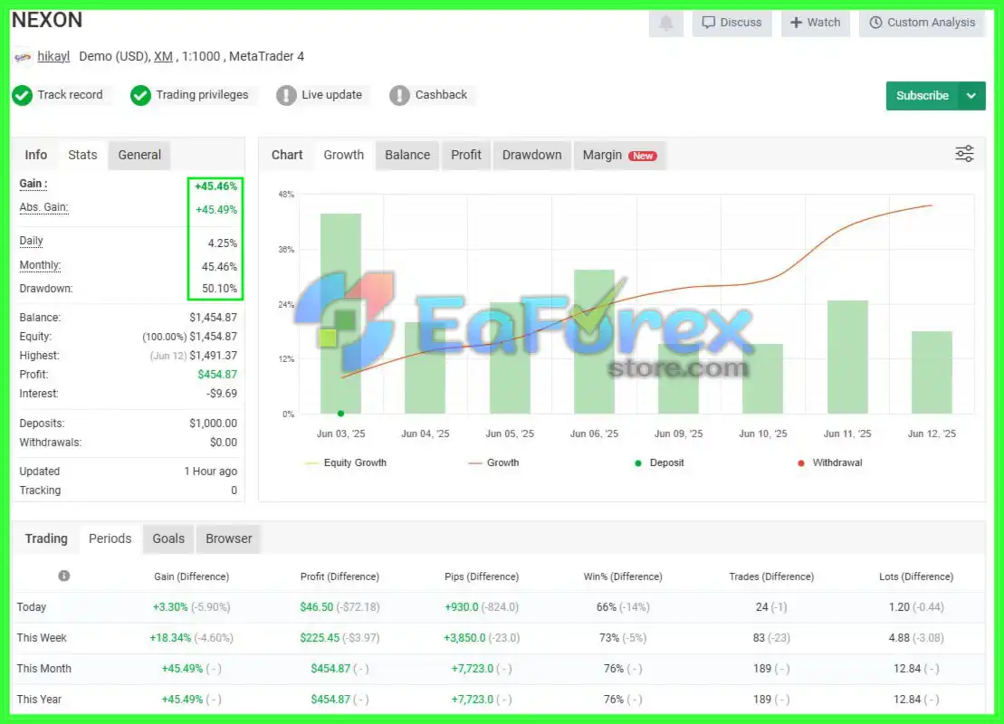1004x724 pixels.
Task: Select the Balance chart tab
Action: [x=407, y=155]
